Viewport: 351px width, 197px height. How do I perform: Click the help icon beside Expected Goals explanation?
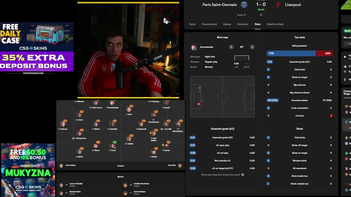click(243, 175)
